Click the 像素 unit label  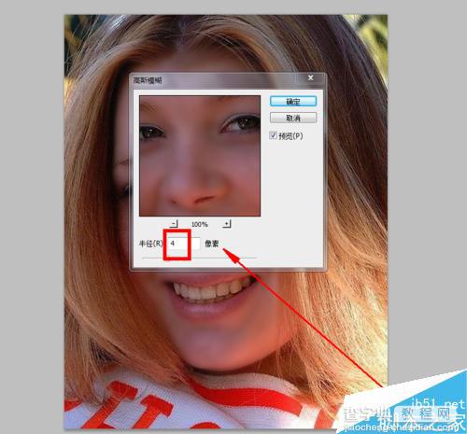pos(212,244)
